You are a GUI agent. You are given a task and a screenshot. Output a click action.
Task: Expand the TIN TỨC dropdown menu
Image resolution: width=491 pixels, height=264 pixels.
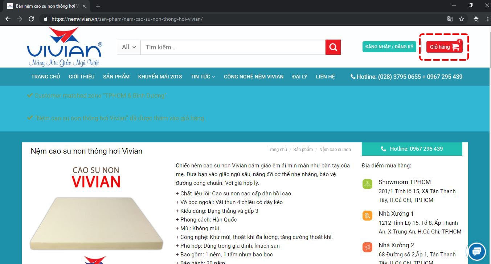coord(203,77)
